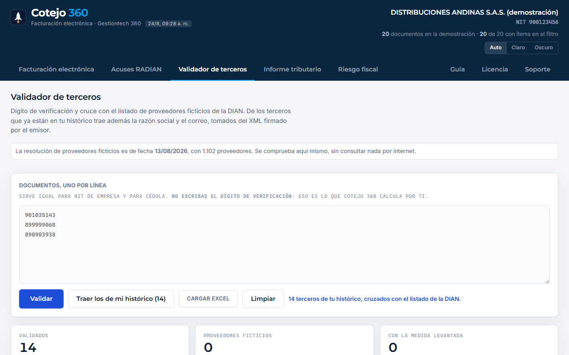Click the PROVEEDORES FICTICIOS summary card
569x355 pixels.
pos(284,340)
